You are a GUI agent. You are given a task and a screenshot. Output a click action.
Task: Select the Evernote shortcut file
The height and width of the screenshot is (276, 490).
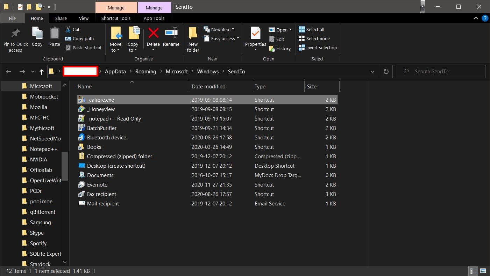pyautogui.click(x=97, y=185)
